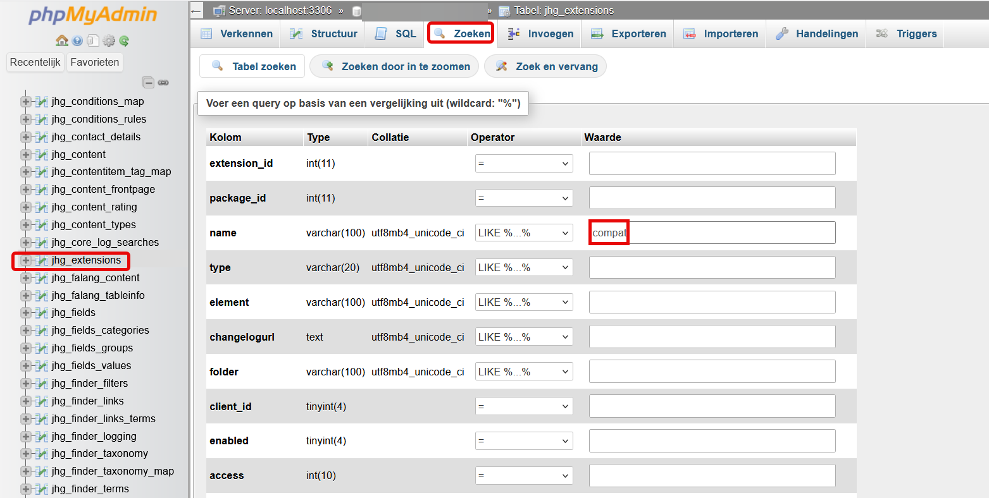Viewport: 989px width, 498px height.
Task: Open phpMyAdmin documentation with the help icon
Action: click(77, 40)
